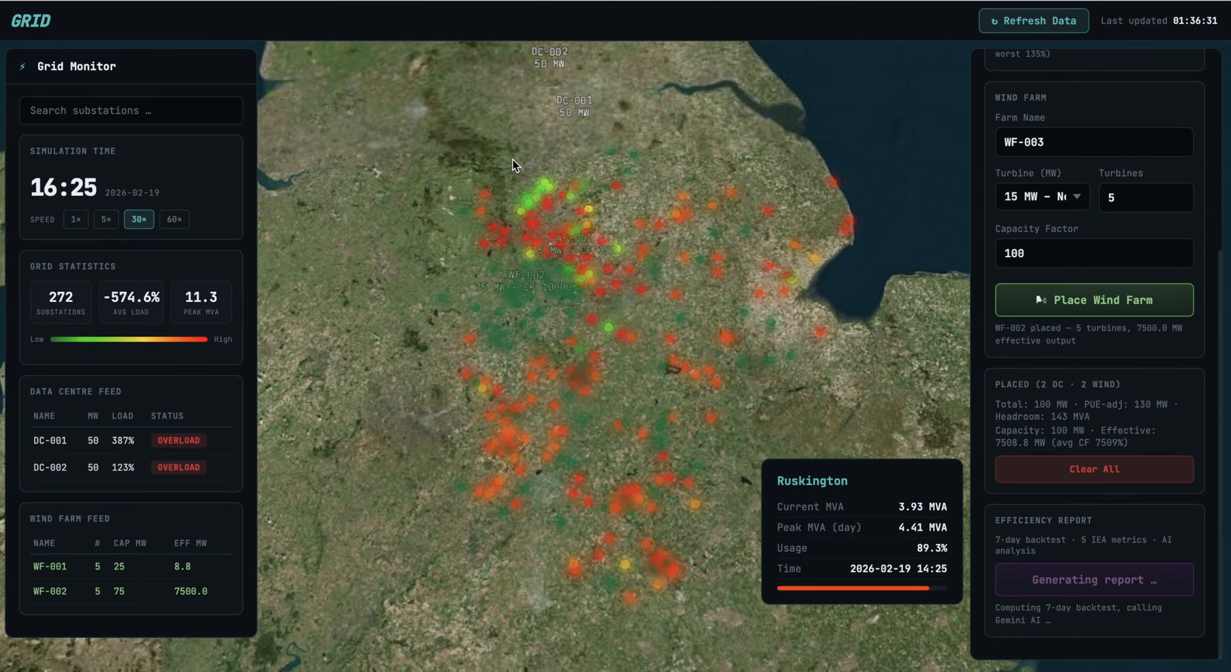Click the bright green substation dot below cluster
1231x672 pixels.
click(x=608, y=327)
